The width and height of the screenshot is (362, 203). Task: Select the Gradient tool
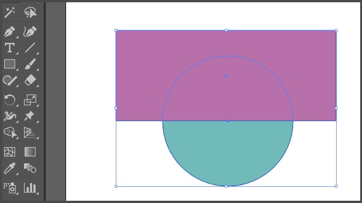[x=30, y=152]
